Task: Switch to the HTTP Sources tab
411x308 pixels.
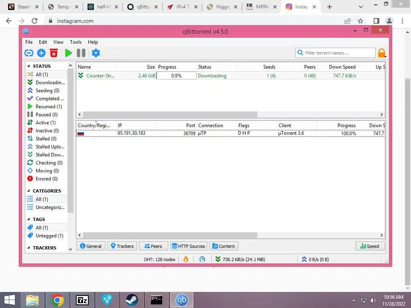Action: (x=189, y=246)
